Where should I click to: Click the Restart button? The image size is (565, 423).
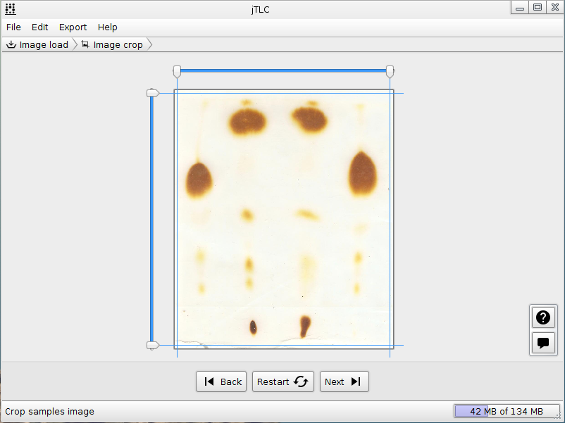(283, 381)
